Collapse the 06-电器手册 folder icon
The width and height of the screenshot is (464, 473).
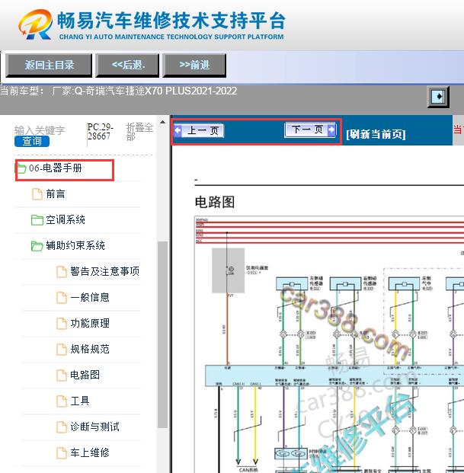(21, 168)
